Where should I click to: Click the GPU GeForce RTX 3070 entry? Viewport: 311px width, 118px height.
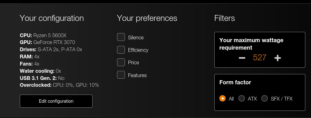tap(47, 42)
